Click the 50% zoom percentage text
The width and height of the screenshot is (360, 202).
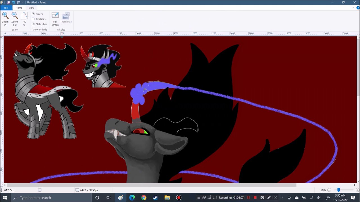tap(323, 190)
